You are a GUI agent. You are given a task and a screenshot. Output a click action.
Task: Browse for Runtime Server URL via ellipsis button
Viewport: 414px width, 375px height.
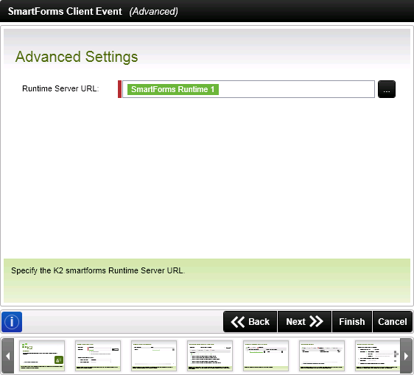(x=387, y=89)
